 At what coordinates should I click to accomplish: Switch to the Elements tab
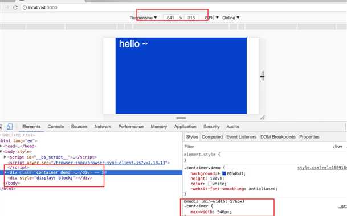point(31,127)
